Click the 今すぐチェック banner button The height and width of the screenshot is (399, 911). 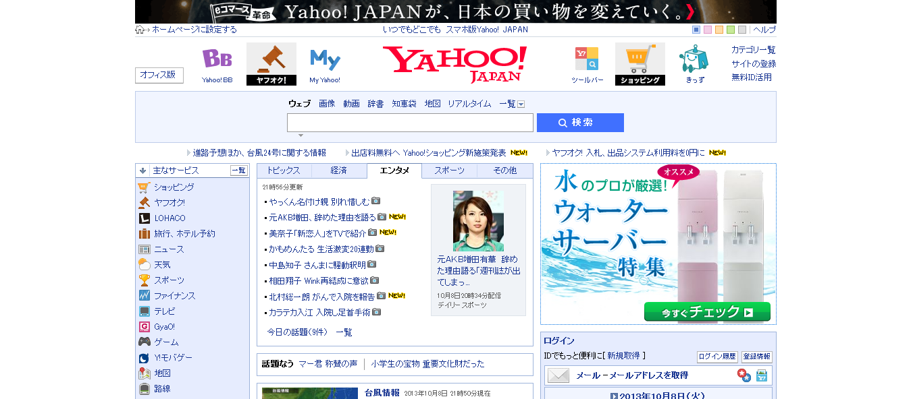[707, 312]
